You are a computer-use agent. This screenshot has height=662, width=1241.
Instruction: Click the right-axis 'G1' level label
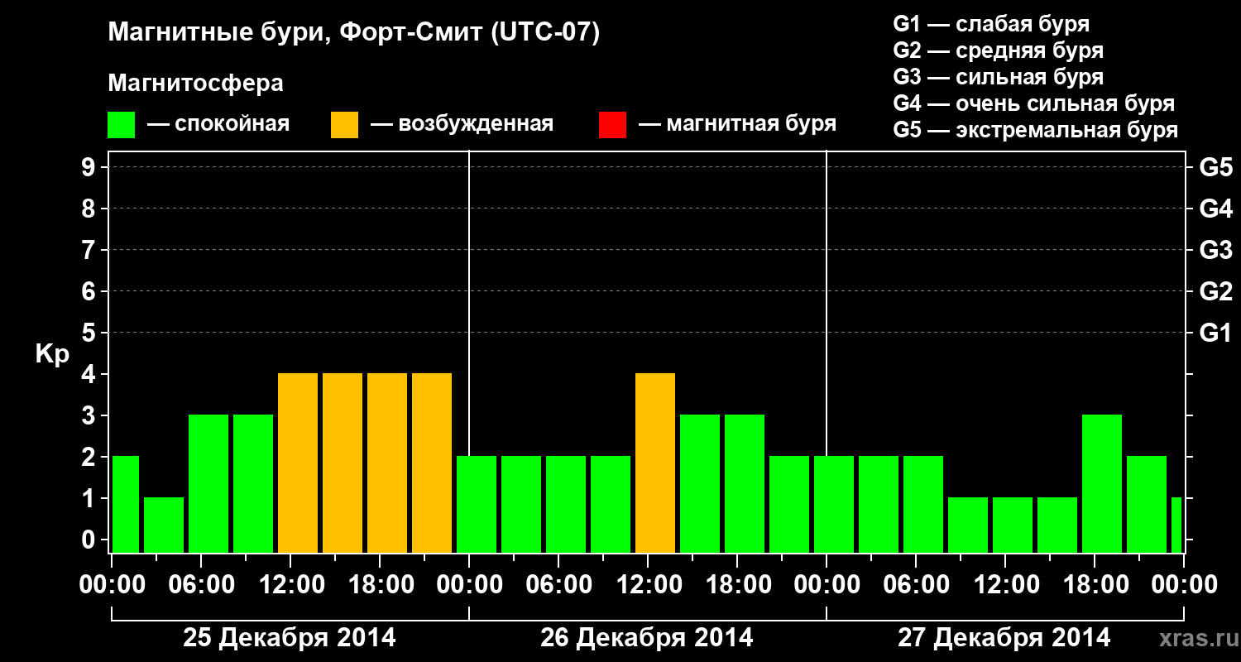pyautogui.click(x=1216, y=333)
